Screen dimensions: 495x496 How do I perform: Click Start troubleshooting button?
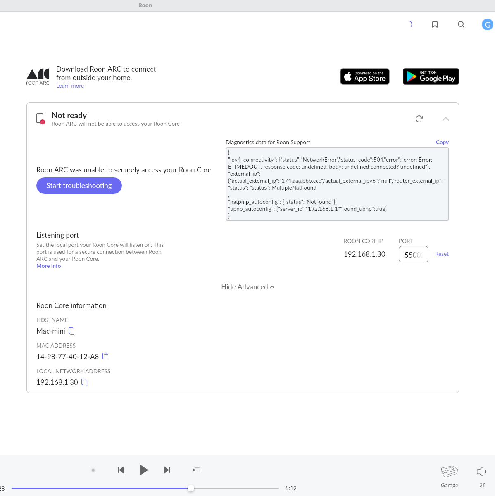(79, 186)
